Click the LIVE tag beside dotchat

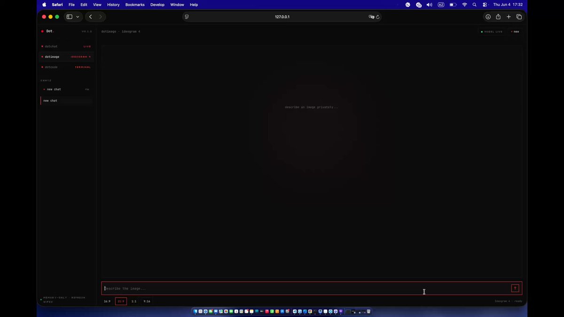[87, 46]
